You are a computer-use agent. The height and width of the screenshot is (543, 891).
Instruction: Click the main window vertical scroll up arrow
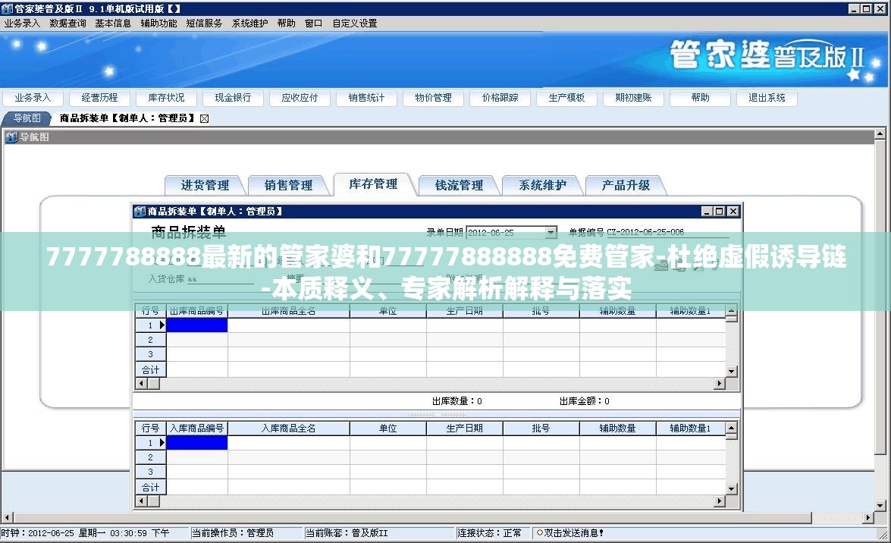880,134
